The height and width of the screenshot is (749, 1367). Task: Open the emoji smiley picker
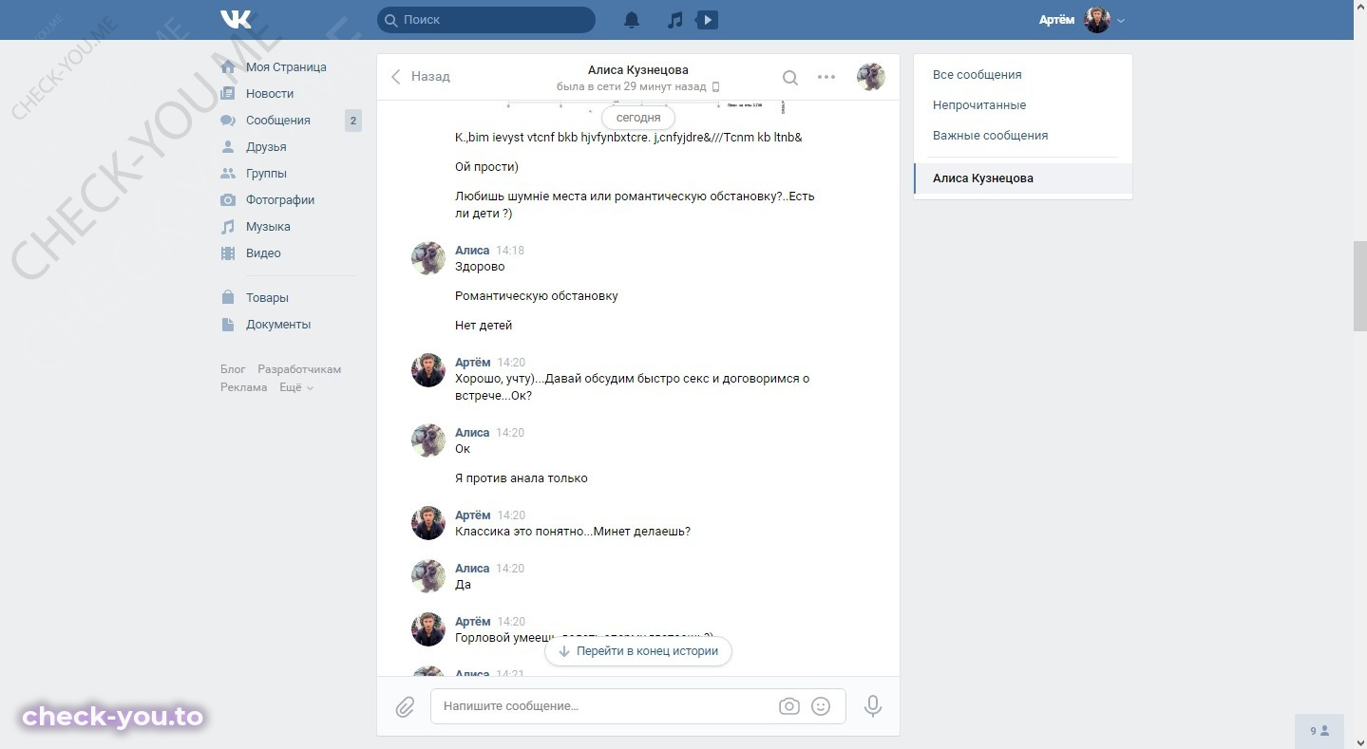(x=822, y=706)
